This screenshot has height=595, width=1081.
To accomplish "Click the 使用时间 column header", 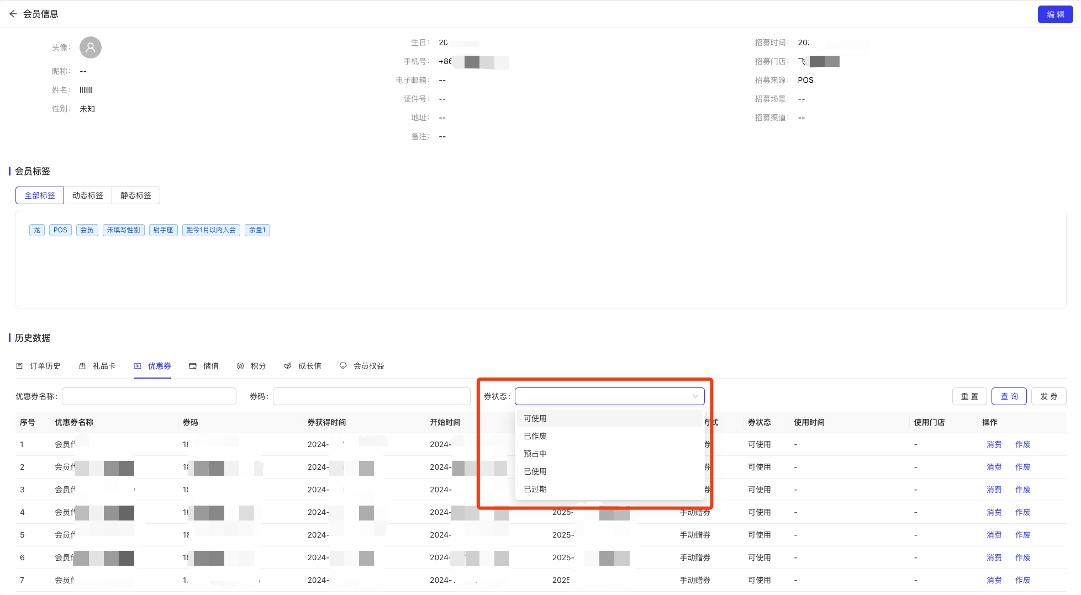I will click(x=809, y=422).
